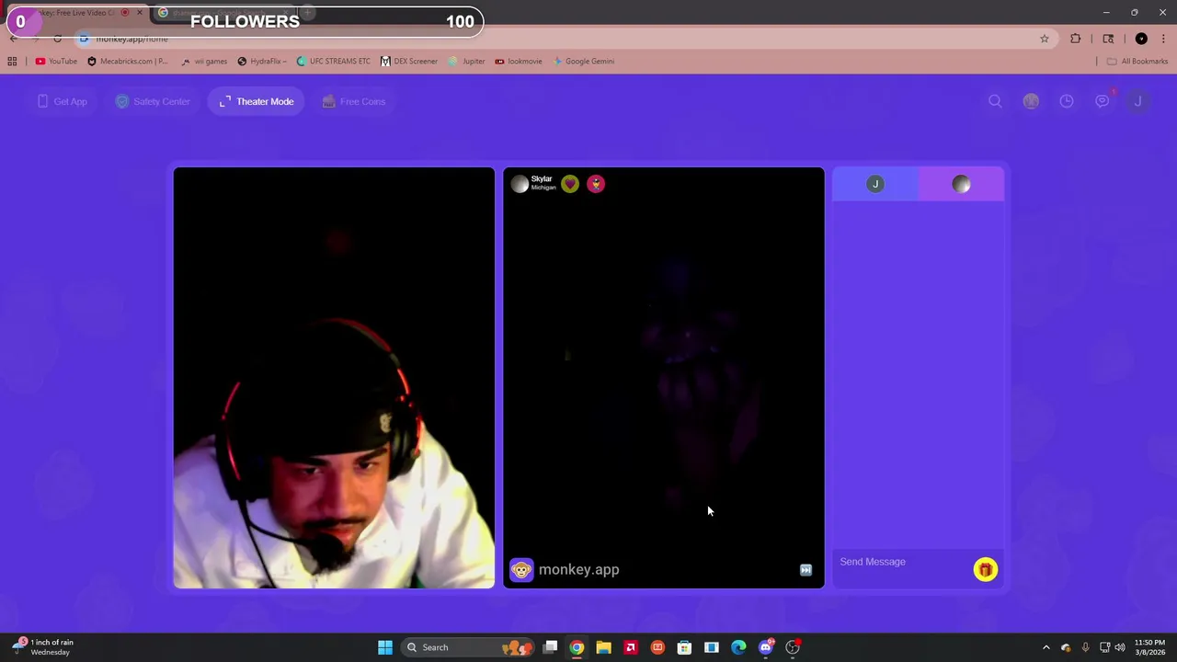Expand the All Bookmarks folder

pyautogui.click(x=1137, y=62)
